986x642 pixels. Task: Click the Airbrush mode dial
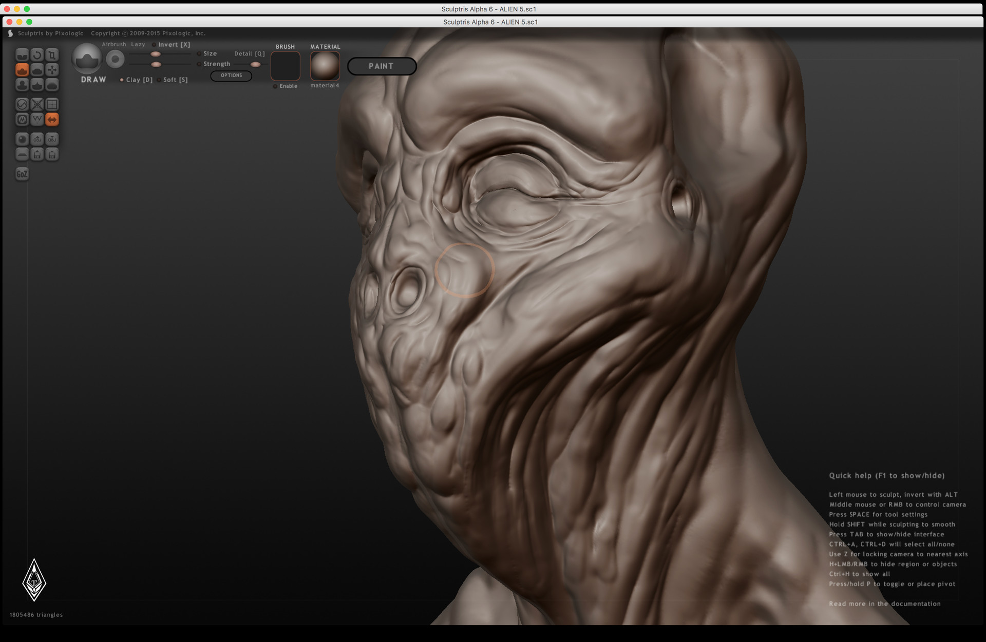[115, 60]
